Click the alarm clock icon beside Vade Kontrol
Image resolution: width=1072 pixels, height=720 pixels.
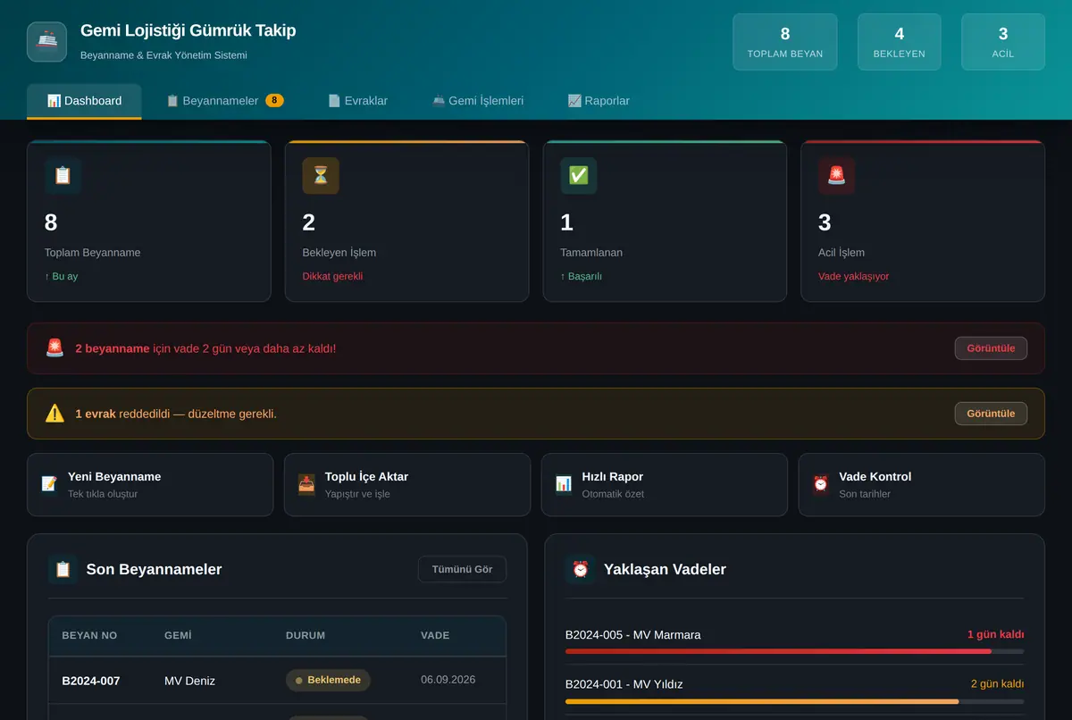pyautogui.click(x=821, y=484)
